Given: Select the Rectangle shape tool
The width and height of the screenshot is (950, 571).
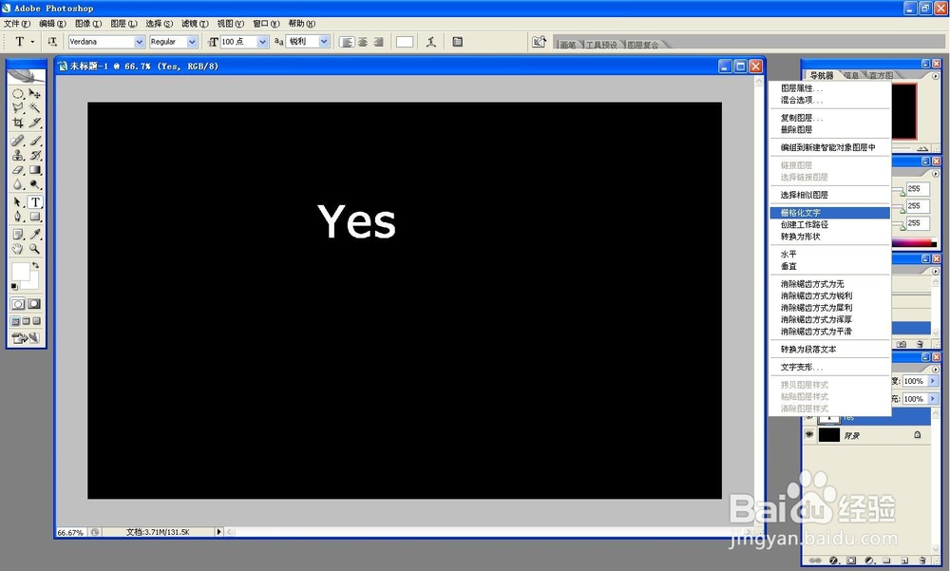Looking at the screenshot, I should coord(34,217).
